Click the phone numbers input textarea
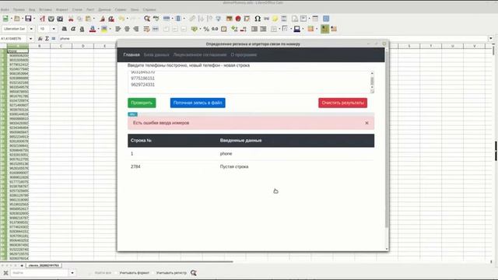The height and width of the screenshot is (280, 498). tap(249, 82)
